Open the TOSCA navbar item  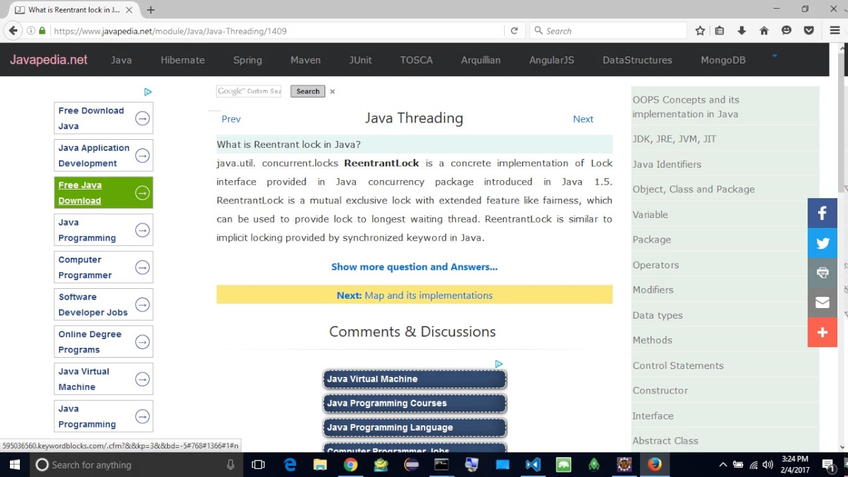(x=416, y=60)
